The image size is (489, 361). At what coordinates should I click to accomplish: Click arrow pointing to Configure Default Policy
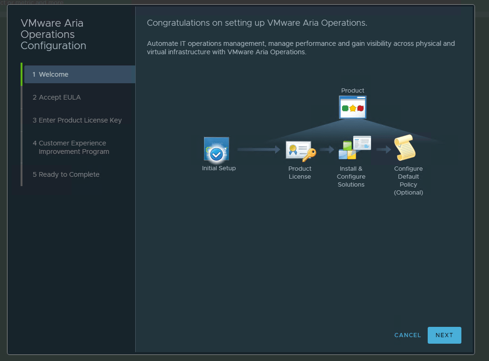tap(384, 150)
